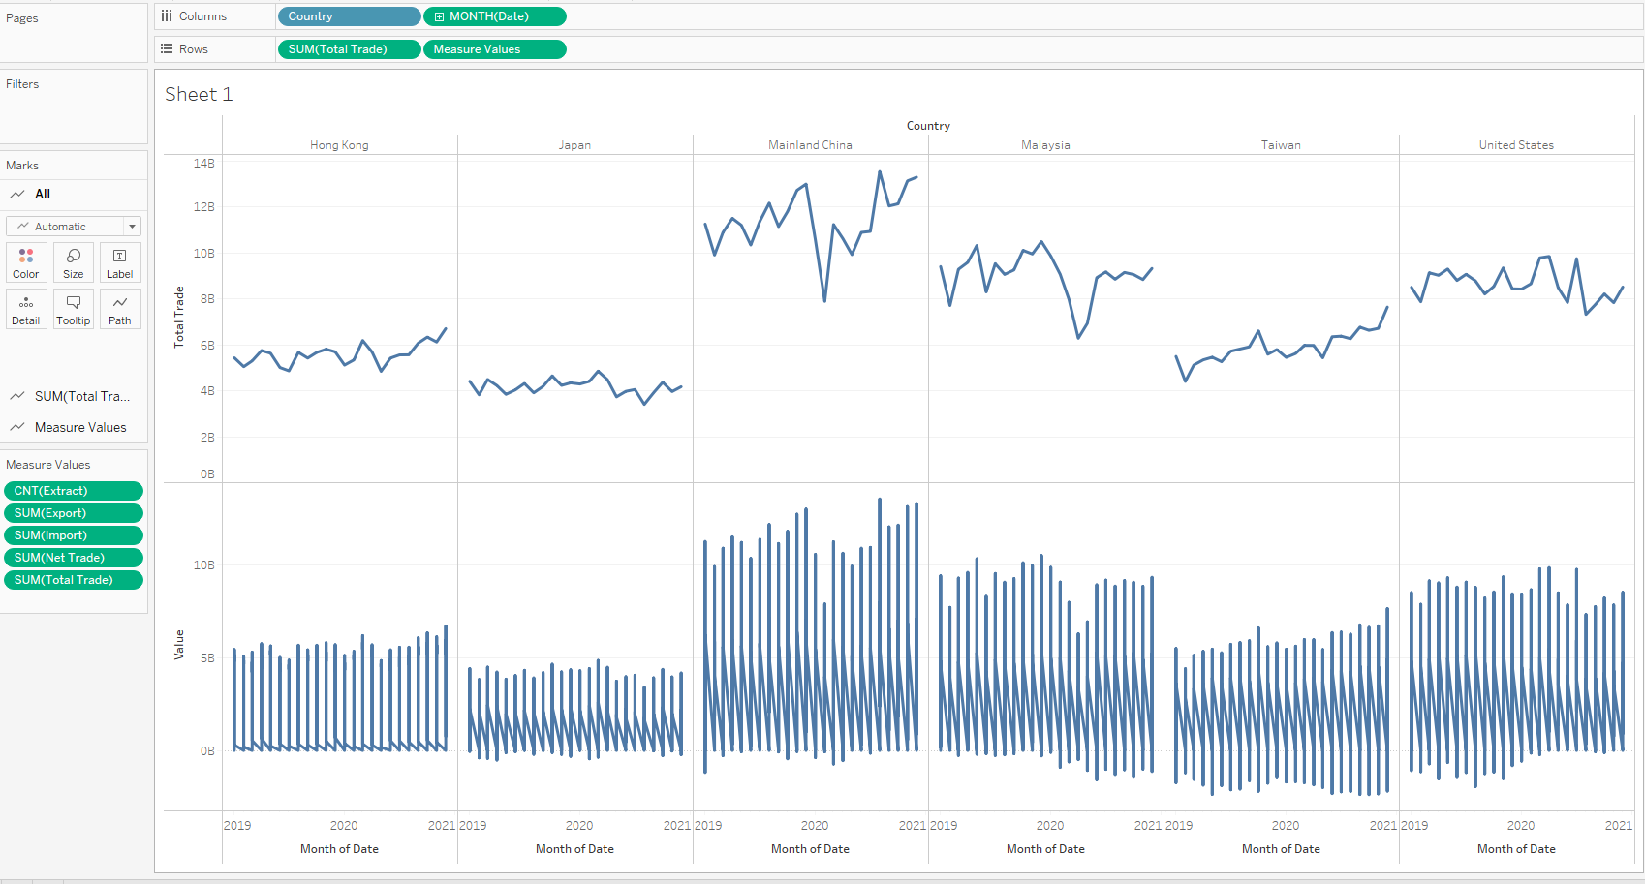Select the SUM(Export) measure pill

(74, 513)
